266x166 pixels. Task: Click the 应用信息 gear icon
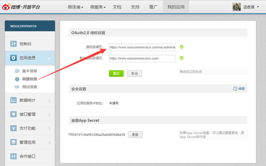(x=13, y=58)
